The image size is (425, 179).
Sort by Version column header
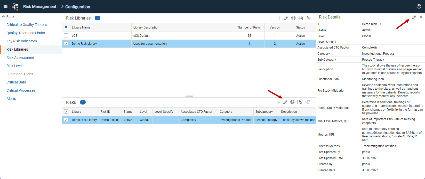(275, 27)
